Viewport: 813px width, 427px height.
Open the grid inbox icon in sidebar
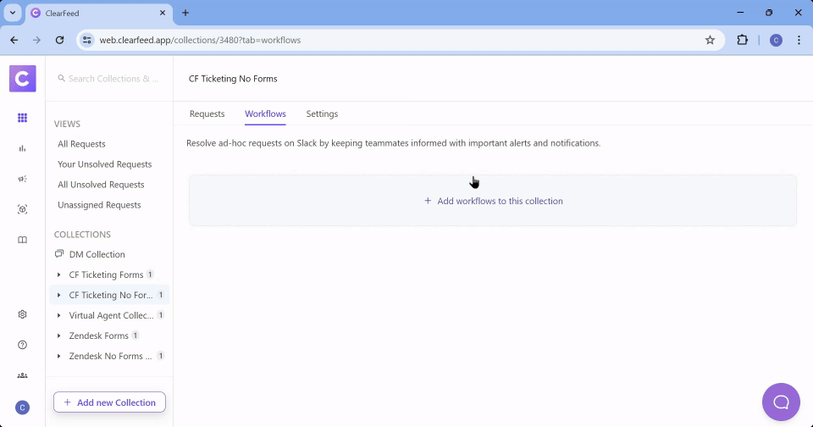(23, 118)
